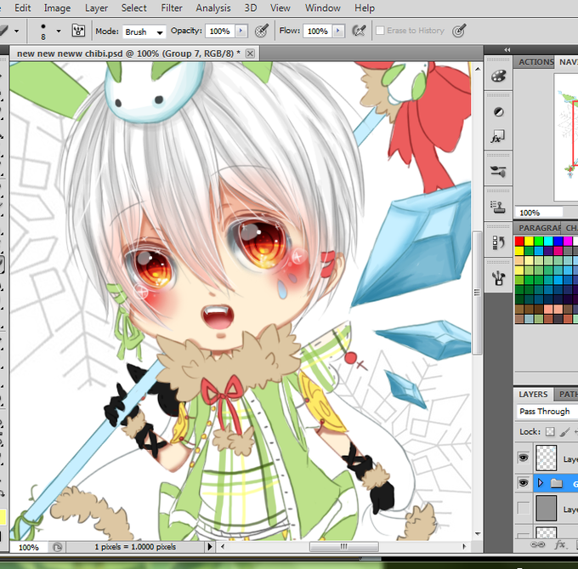
Task: Hide the selected group via its eye icon
Action: coord(523,483)
